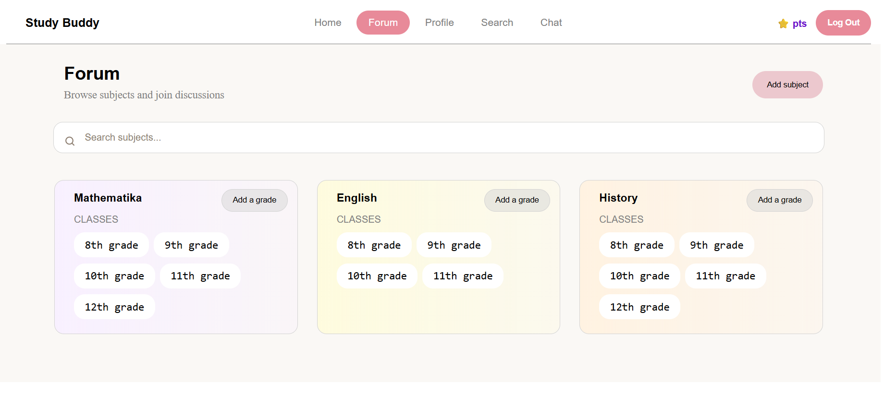Open Mathematika 12th grade class
This screenshot has width=884, height=408.
[114, 307]
